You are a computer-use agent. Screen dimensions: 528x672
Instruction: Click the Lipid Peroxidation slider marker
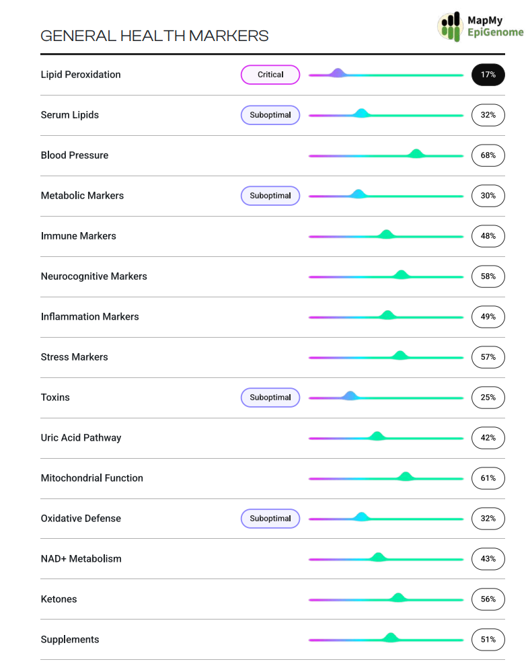coord(338,73)
